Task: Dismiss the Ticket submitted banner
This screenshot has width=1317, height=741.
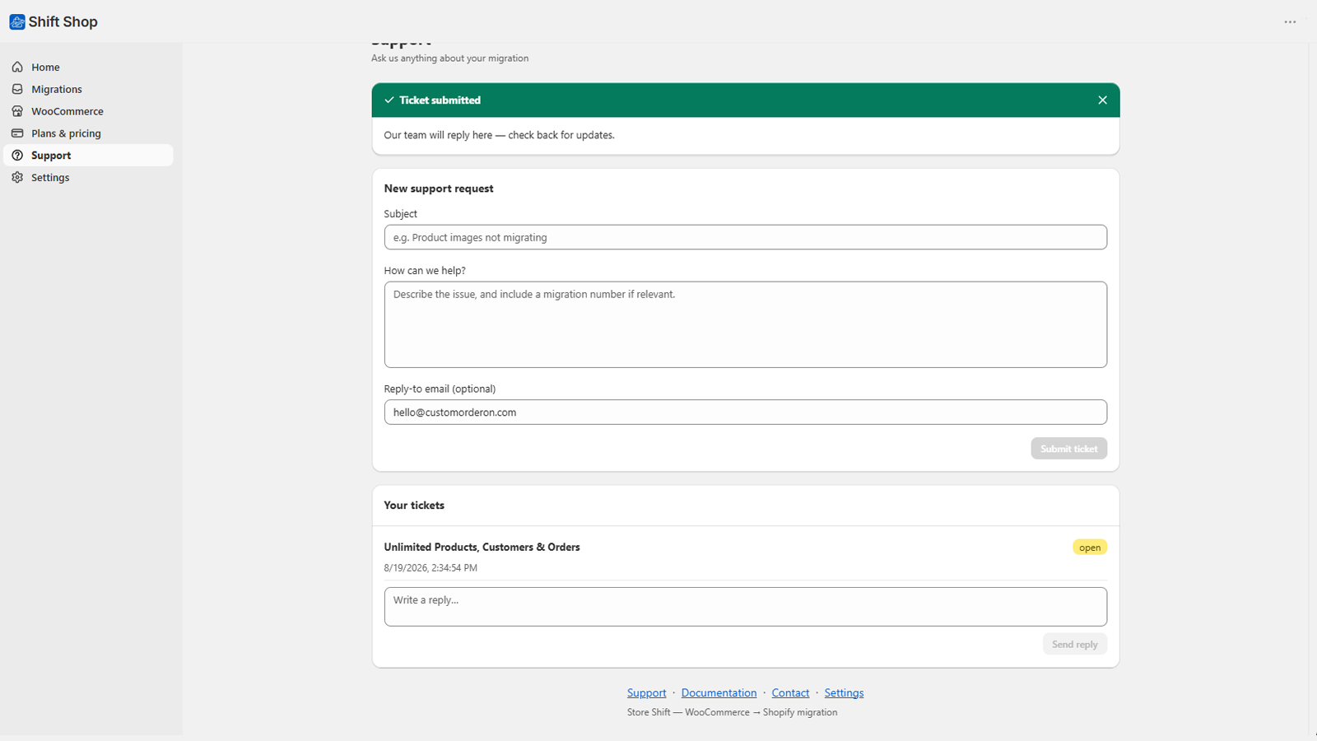Action: (1102, 100)
